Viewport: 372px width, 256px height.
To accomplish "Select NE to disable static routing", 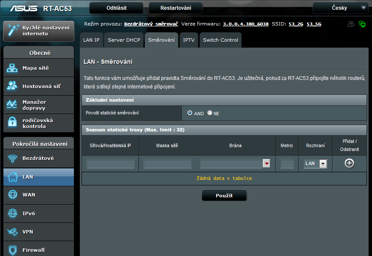I will click(210, 113).
